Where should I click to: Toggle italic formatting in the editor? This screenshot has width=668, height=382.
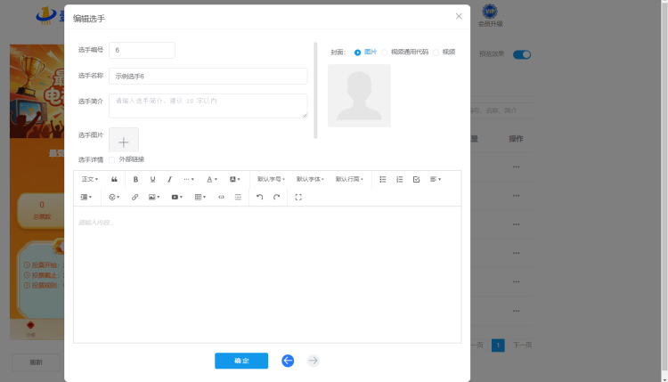169,179
